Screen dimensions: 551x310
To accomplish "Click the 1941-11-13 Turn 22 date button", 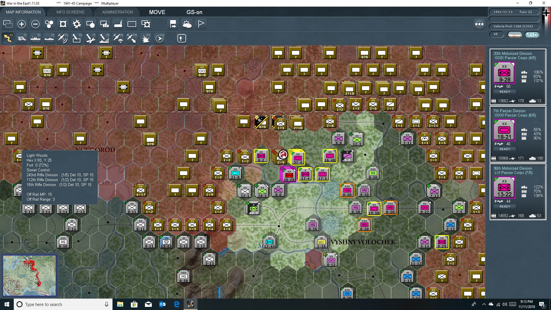I will pos(514,12).
